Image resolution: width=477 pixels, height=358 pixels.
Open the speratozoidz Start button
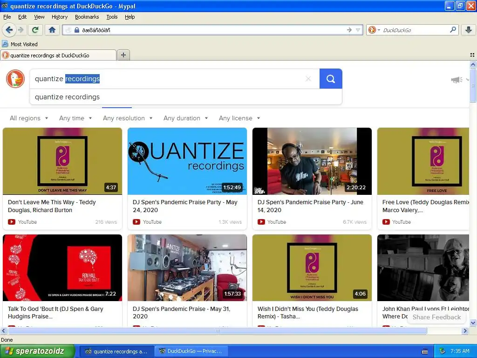(37, 351)
